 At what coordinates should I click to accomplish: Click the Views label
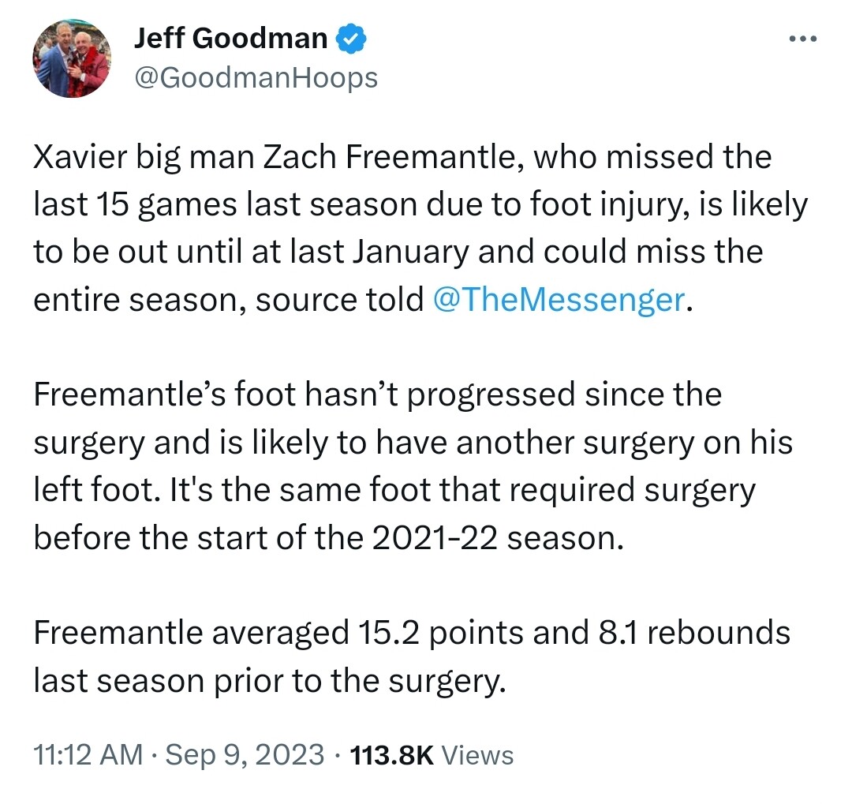pos(477,755)
